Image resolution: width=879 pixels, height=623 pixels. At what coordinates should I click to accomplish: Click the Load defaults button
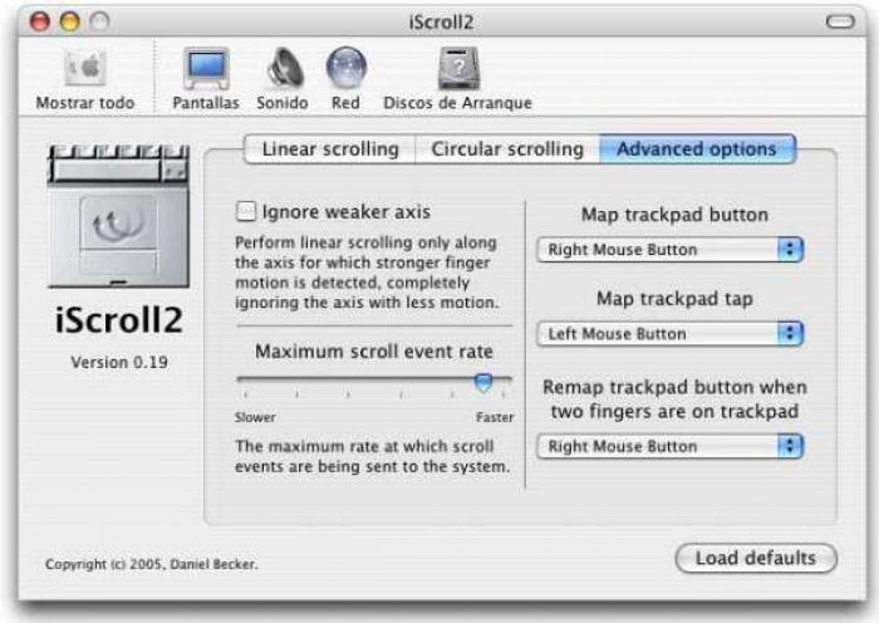tap(757, 558)
